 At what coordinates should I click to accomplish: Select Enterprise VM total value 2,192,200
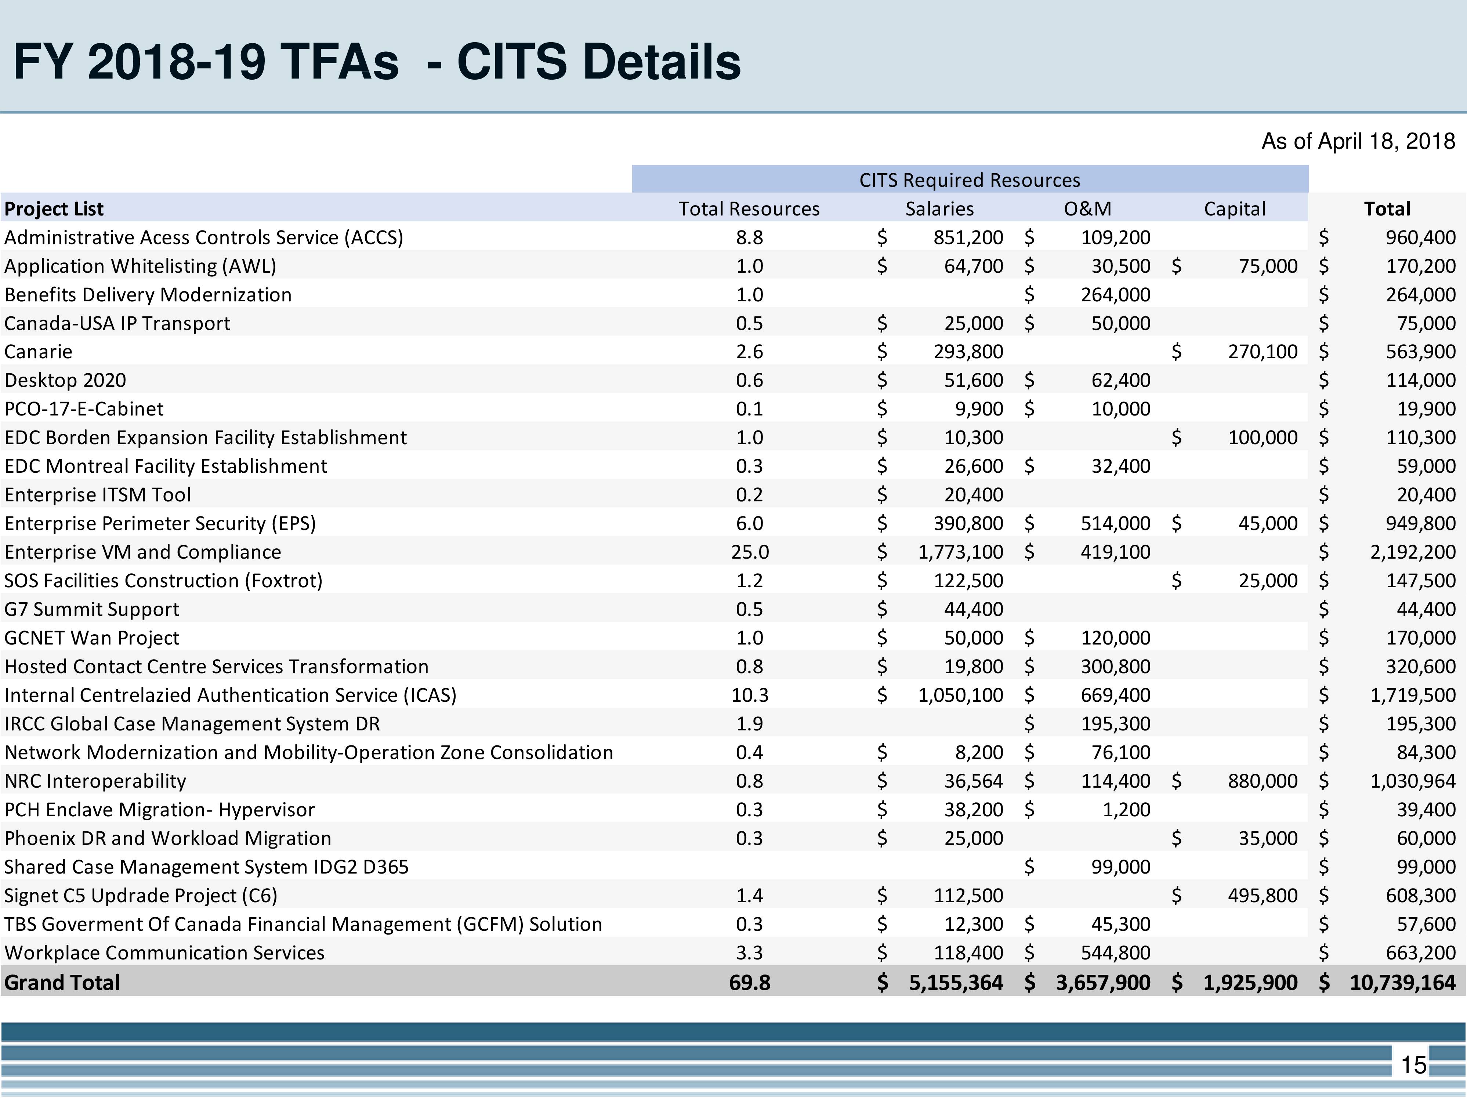click(x=1413, y=552)
